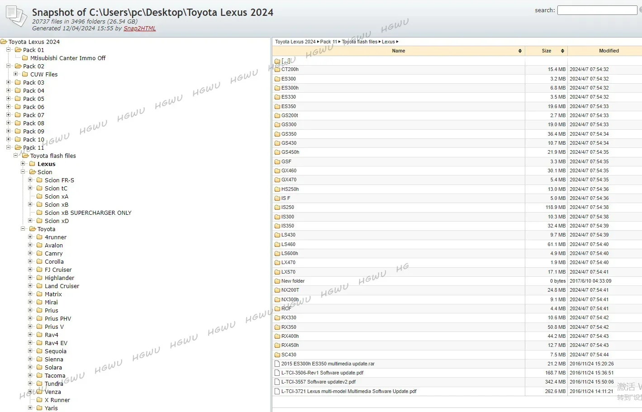The image size is (642, 412).
Task: Click the IS250 folder icon
Action: coord(277,208)
